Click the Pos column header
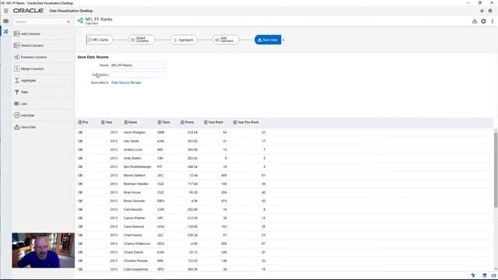 [83, 122]
